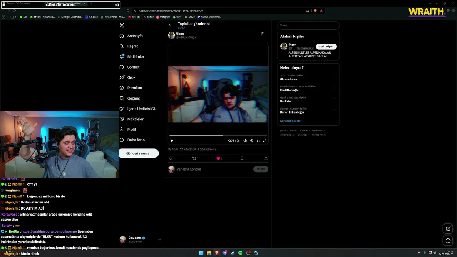The image size is (457, 257).
Task: Click Geri takip et button
Action: pyautogui.click(x=326, y=46)
